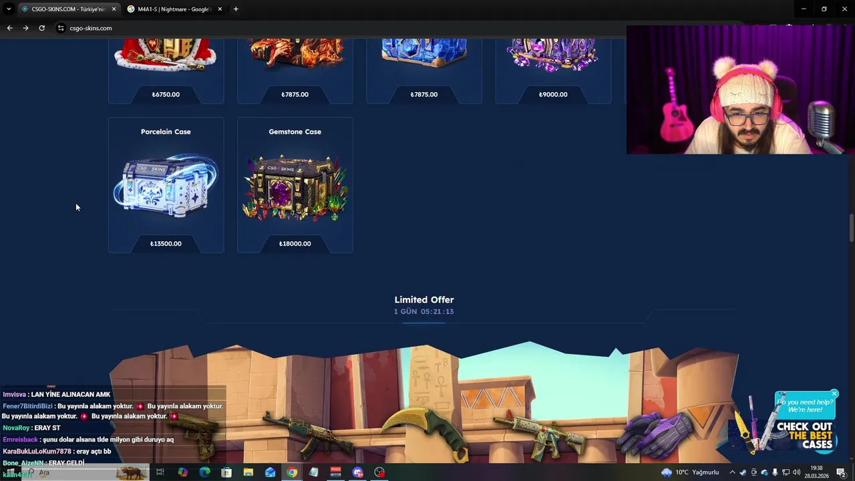Viewport: 855px width, 481px height.
Task: Click the Gemstone Case title
Action: tap(295, 132)
